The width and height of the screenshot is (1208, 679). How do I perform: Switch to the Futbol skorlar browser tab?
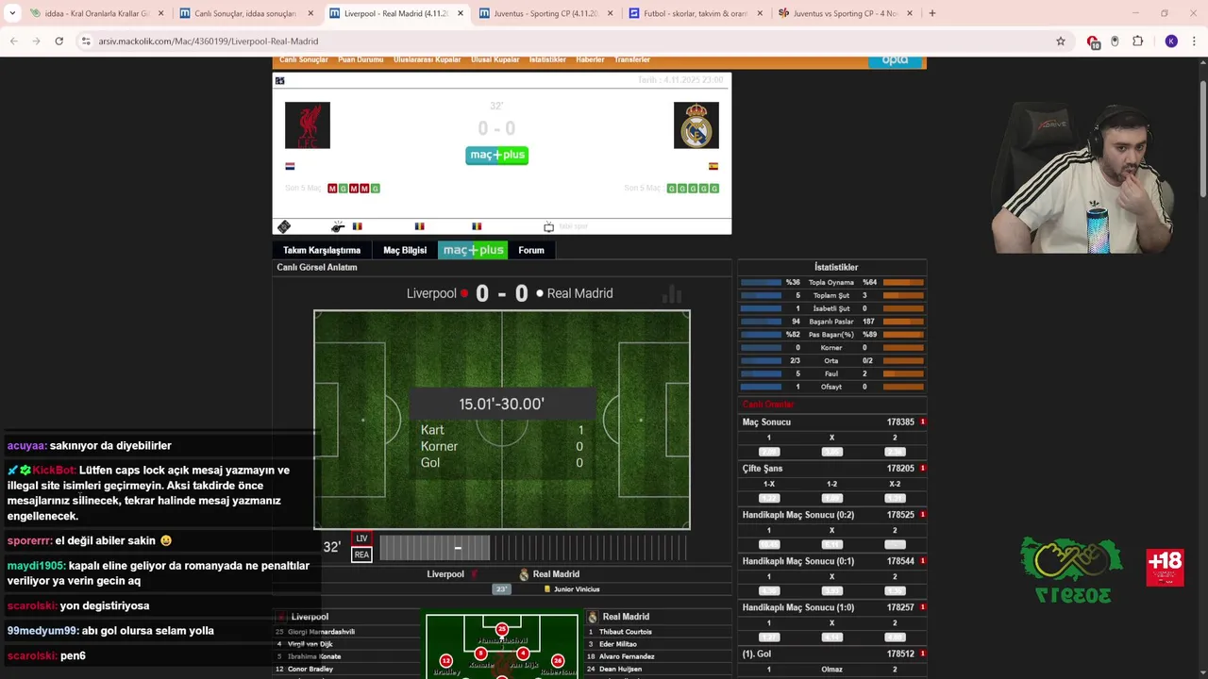tap(696, 14)
